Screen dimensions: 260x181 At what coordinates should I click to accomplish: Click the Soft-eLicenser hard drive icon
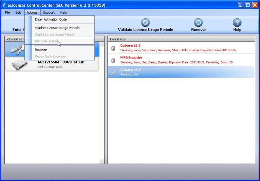coord(19,65)
